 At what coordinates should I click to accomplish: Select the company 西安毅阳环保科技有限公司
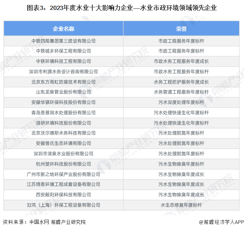click(64, 195)
